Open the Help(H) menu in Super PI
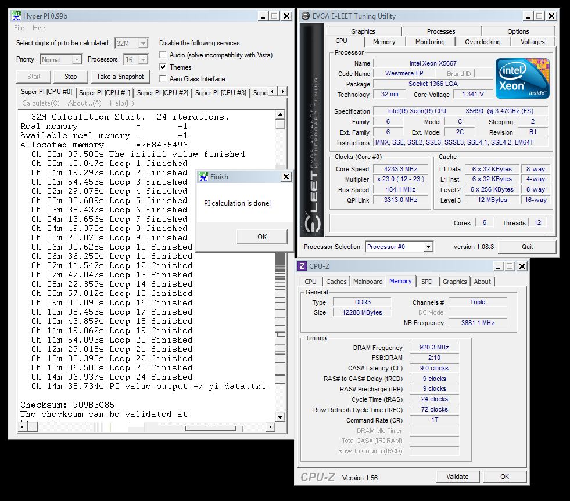Screen dimensions: 570x501 click(122, 103)
